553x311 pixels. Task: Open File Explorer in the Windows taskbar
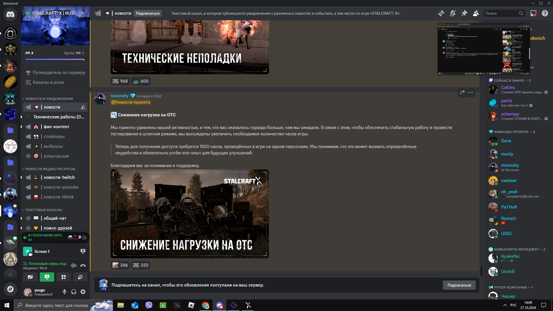pyautogui.click(x=121, y=305)
